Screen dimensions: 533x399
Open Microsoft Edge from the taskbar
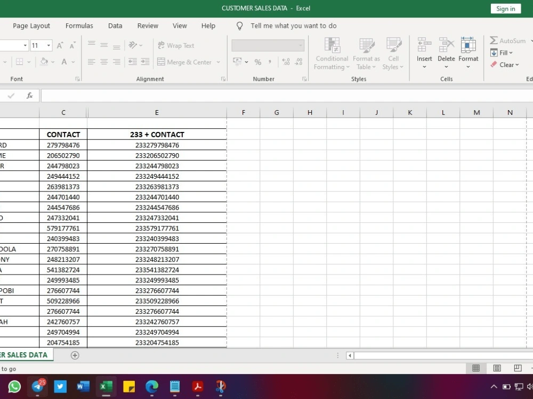152,386
